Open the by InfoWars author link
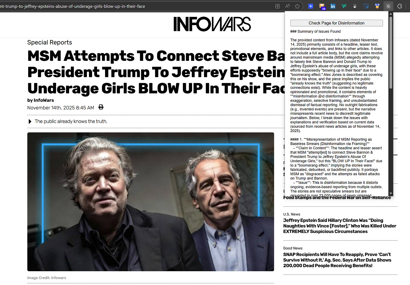Viewport: 410px width, 285px height. (41, 100)
